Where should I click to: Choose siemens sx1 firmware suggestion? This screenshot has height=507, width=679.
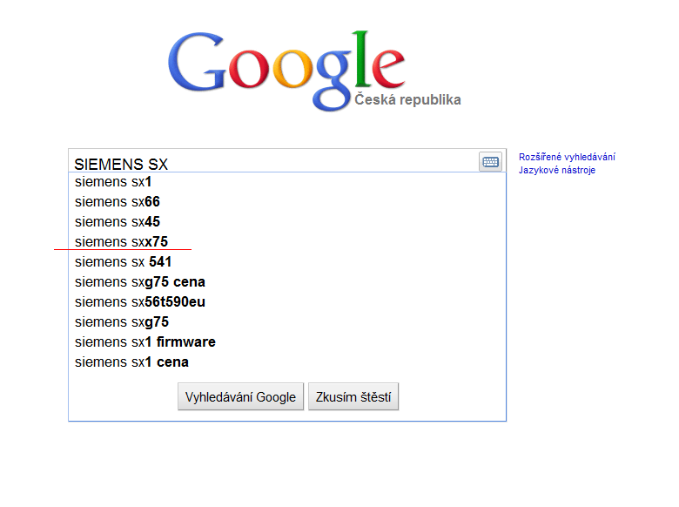pos(287,341)
